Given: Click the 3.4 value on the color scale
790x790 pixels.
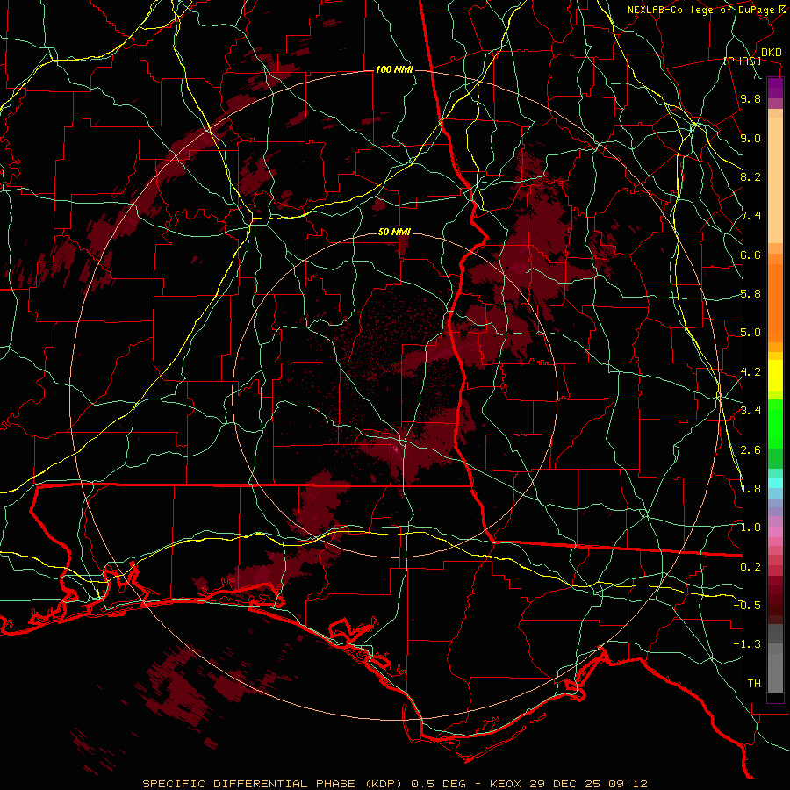Looking at the screenshot, I should coord(750,411).
